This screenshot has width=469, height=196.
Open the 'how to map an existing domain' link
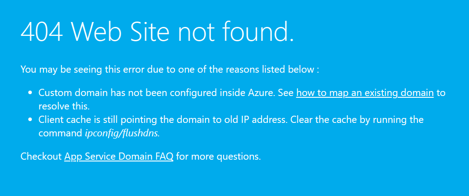click(364, 93)
